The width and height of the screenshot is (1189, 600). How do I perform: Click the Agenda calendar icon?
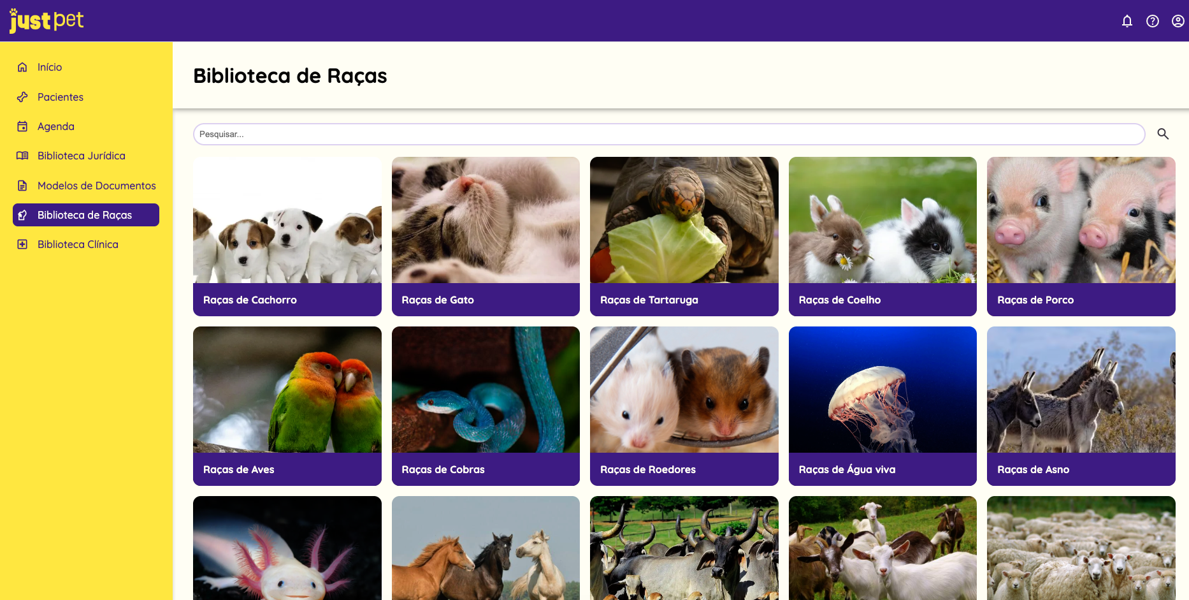[x=22, y=126]
